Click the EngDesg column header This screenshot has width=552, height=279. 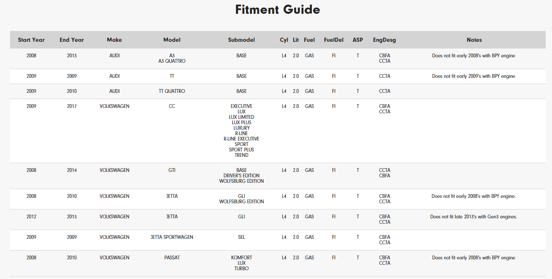[x=384, y=40]
